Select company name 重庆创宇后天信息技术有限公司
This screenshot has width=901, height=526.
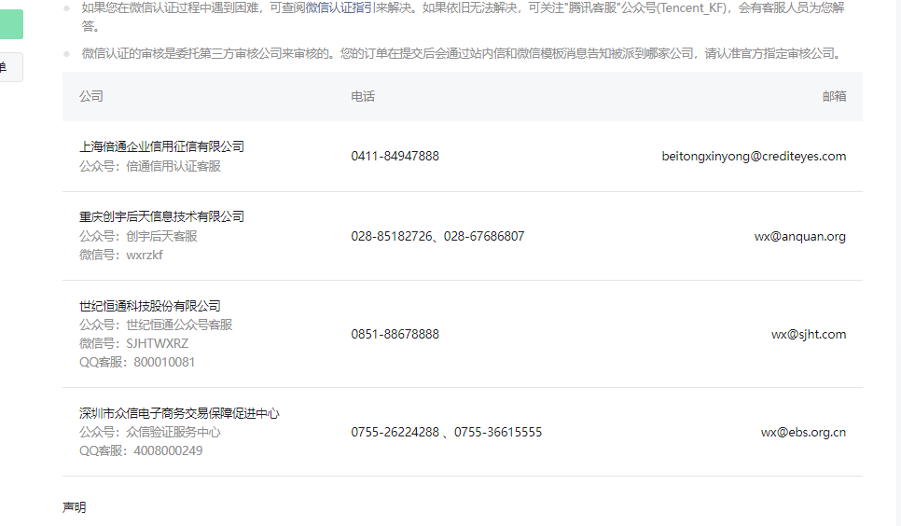coord(161,216)
